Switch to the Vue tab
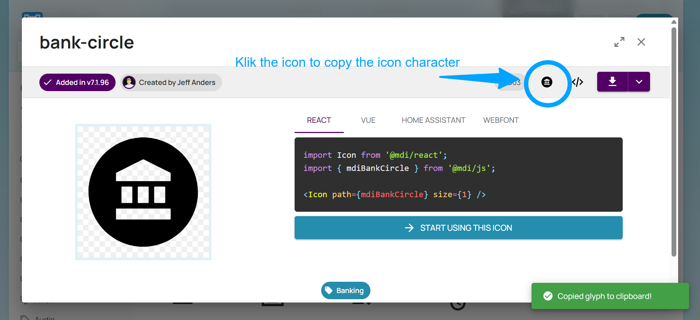Image resolution: width=700 pixels, height=320 pixels. click(x=368, y=120)
